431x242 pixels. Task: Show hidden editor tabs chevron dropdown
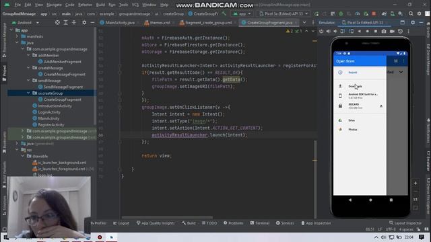coord(304,22)
